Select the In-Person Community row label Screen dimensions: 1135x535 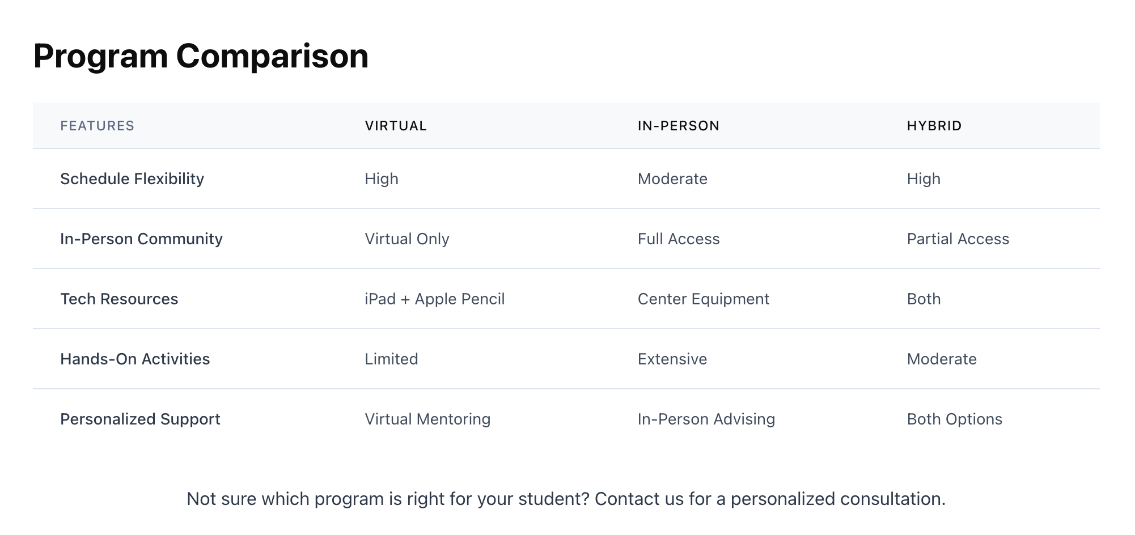coord(141,239)
